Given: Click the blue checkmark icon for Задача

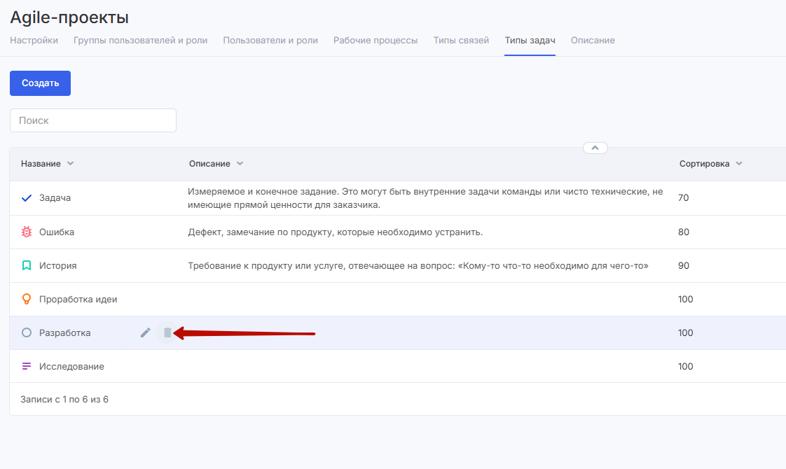Looking at the screenshot, I should click(27, 198).
